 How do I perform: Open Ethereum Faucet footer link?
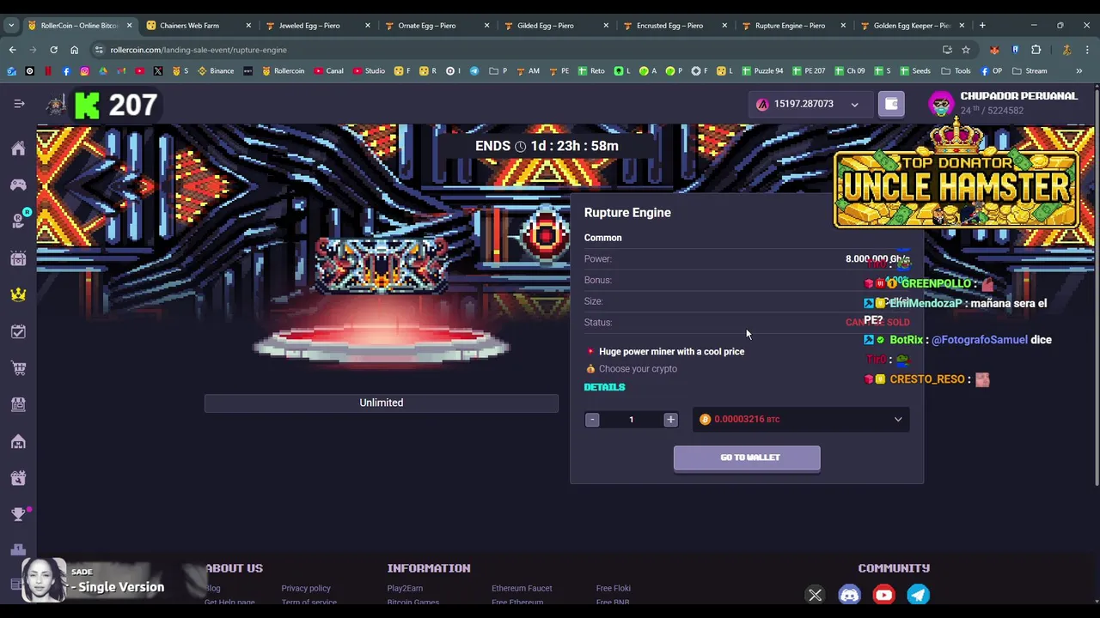522,588
